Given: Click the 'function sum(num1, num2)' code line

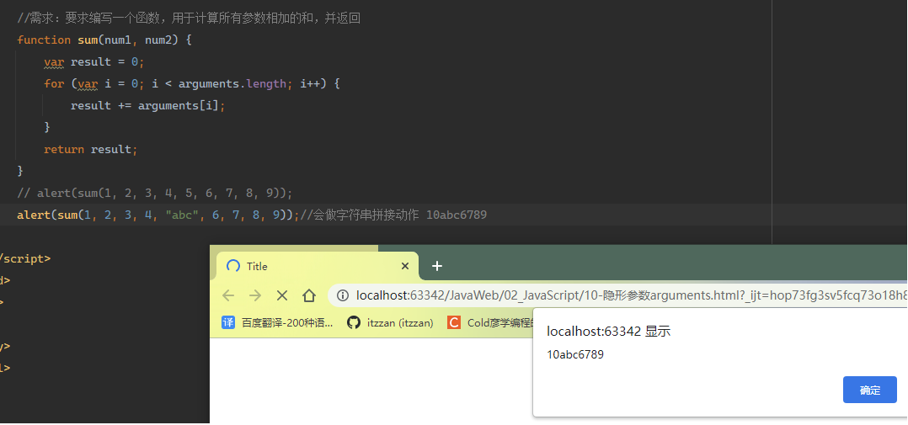Looking at the screenshot, I should click(x=104, y=40).
